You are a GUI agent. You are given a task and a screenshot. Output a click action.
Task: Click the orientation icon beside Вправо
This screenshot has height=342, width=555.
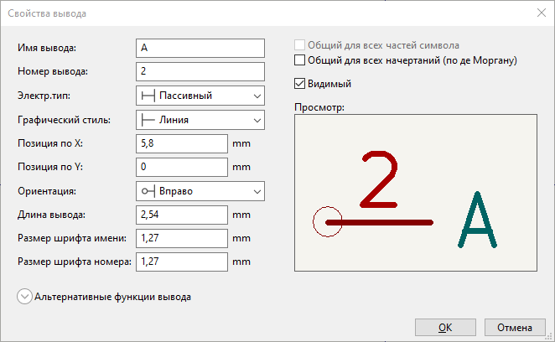(148, 191)
